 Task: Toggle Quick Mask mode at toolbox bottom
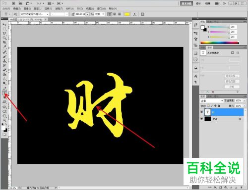coord(4,135)
